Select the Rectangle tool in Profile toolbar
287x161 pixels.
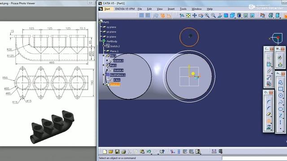click(280, 89)
